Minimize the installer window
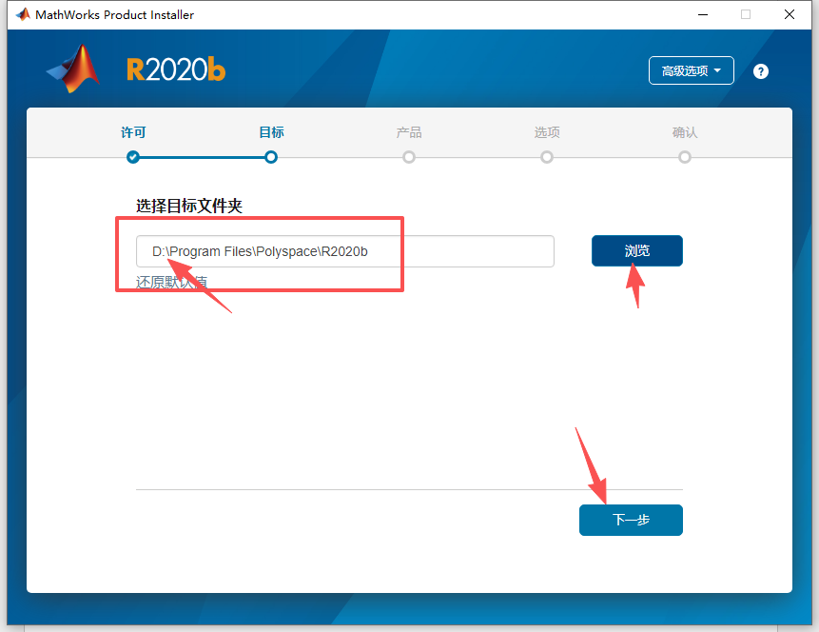This screenshot has height=632, width=819. (703, 14)
